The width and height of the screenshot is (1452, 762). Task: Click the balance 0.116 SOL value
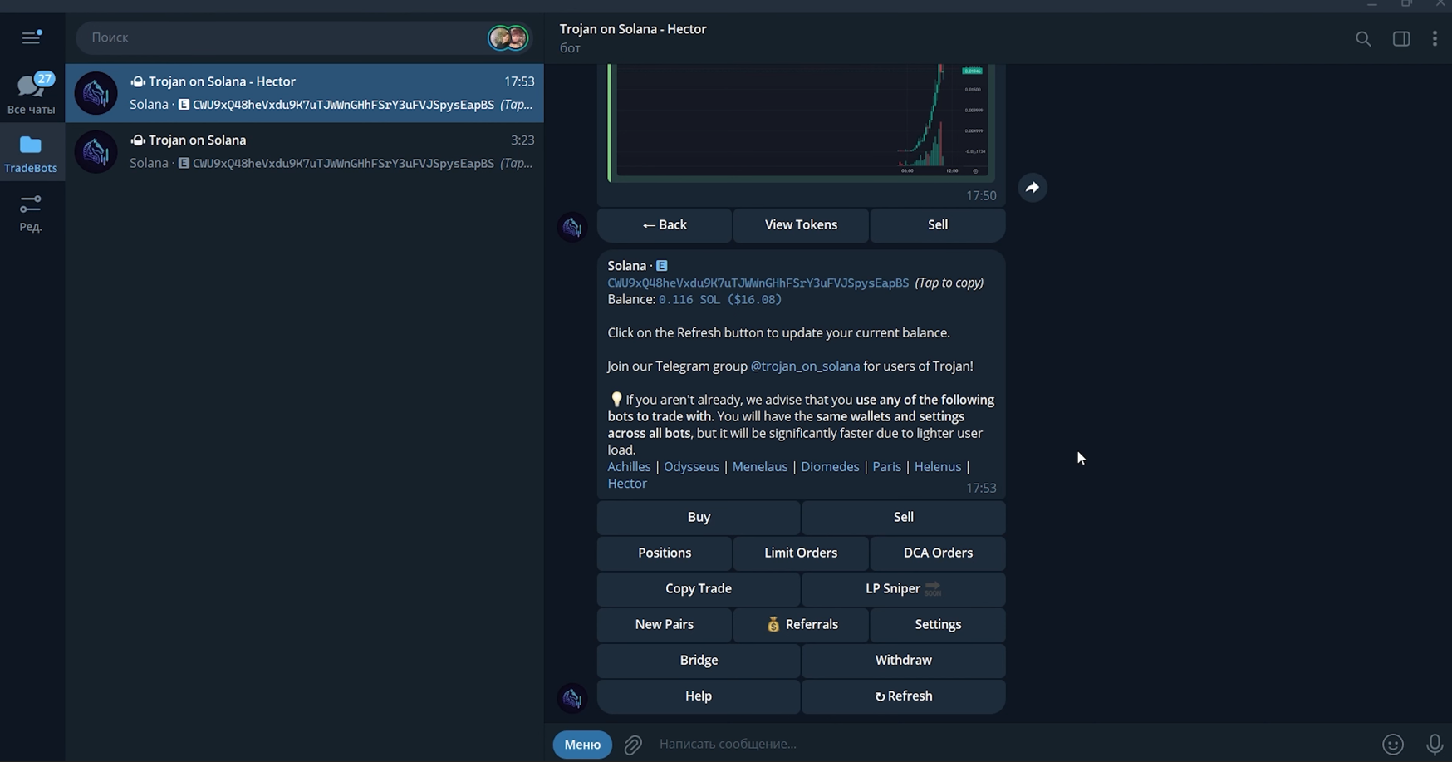(720, 300)
